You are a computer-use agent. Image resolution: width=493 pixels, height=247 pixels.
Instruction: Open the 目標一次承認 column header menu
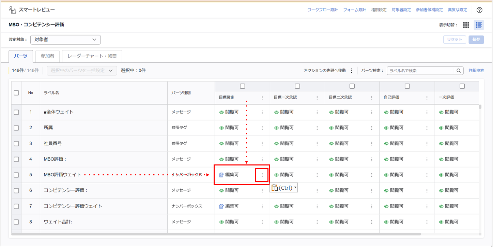pos(317,98)
